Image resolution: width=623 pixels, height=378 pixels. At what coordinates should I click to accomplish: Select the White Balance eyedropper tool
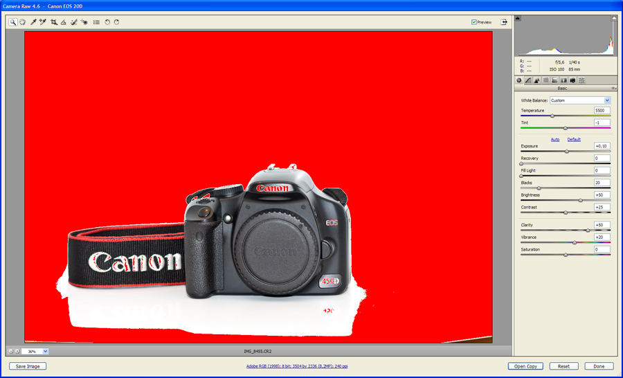[x=33, y=22]
